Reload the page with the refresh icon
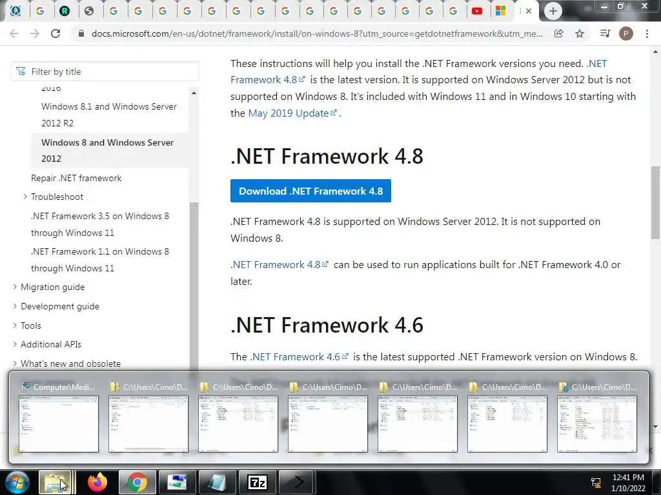This screenshot has width=661, height=495. [x=56, y=34]
